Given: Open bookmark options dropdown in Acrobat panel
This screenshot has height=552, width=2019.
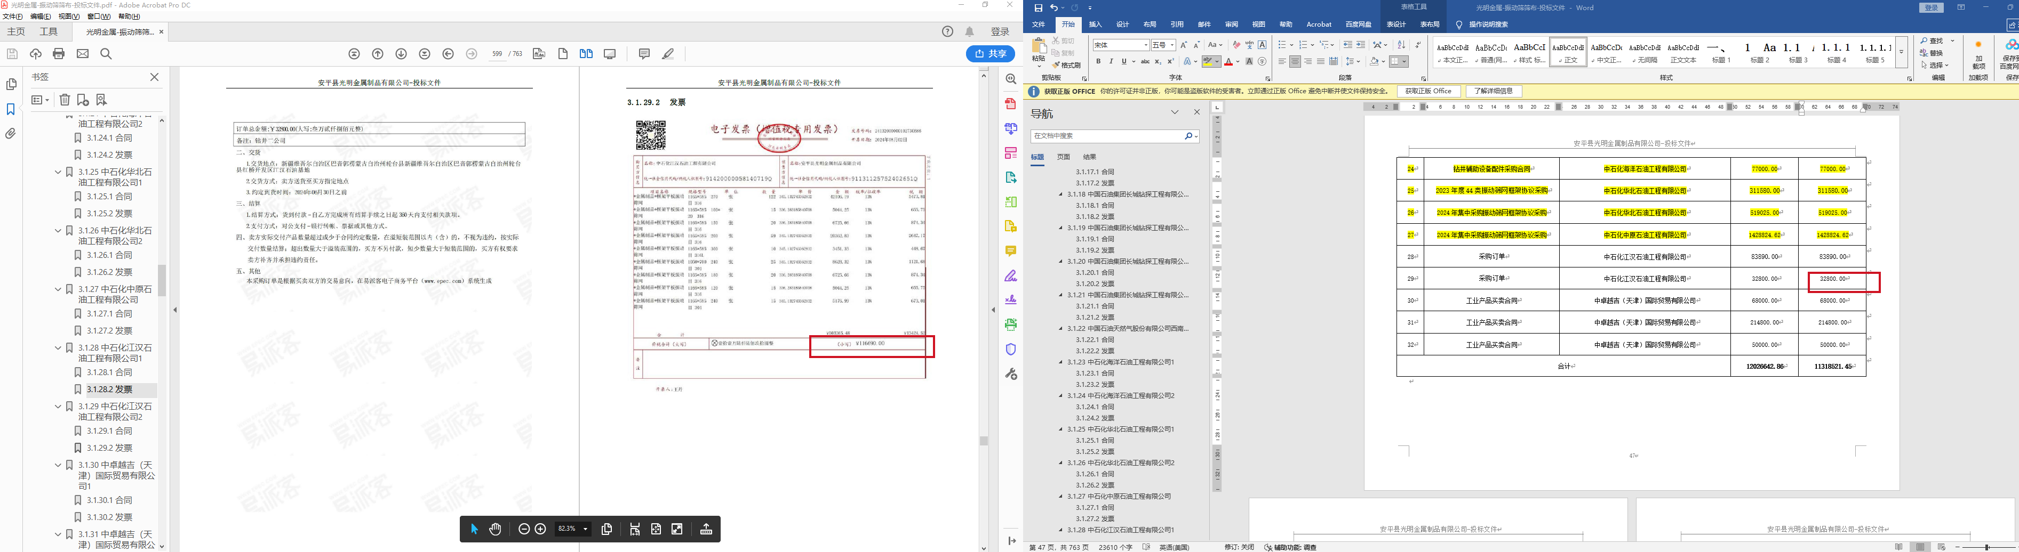Looking at the screenshot, I should click(40, 100).
